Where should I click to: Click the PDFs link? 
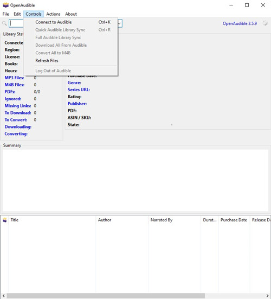click(10, 92)
